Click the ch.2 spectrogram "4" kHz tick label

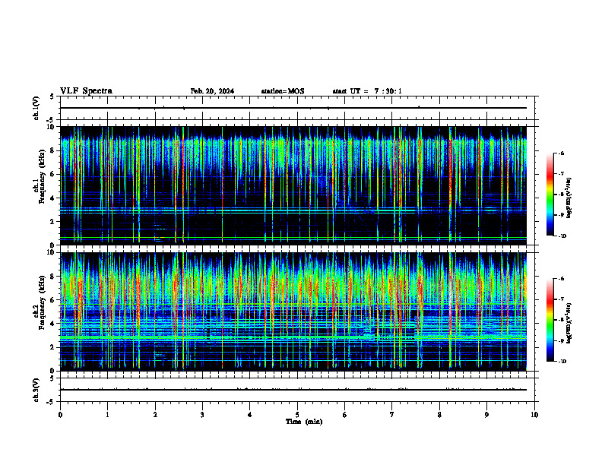point(52,324)
